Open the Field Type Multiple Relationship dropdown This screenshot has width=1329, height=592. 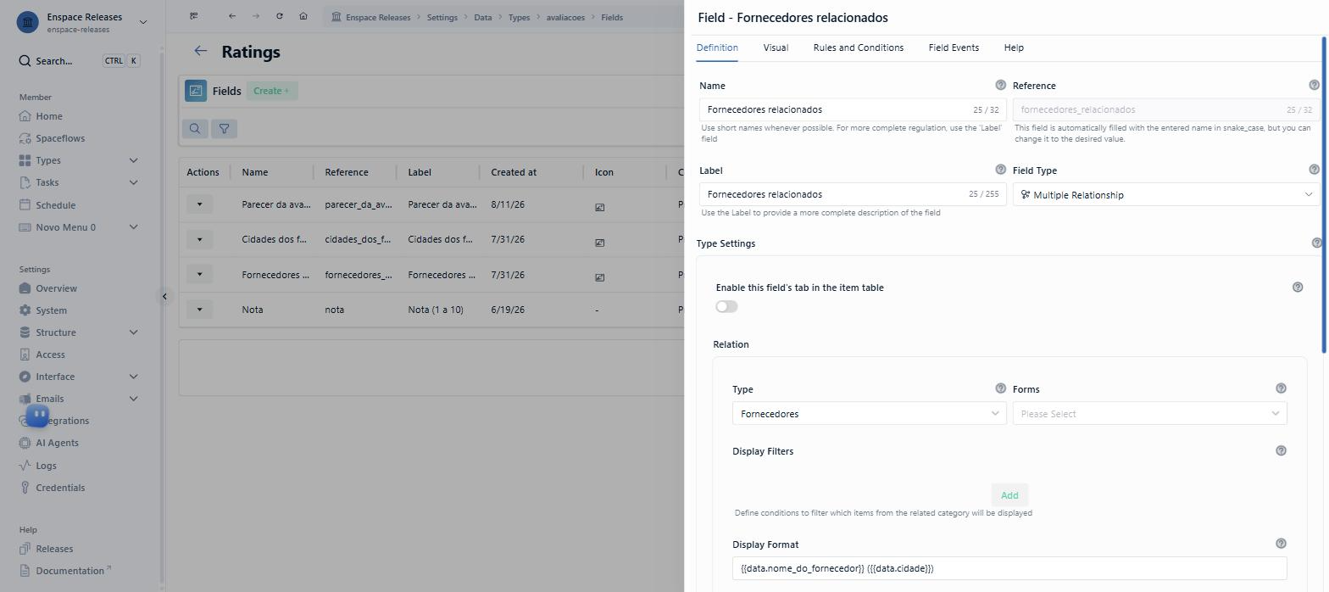click(1166, 195)
